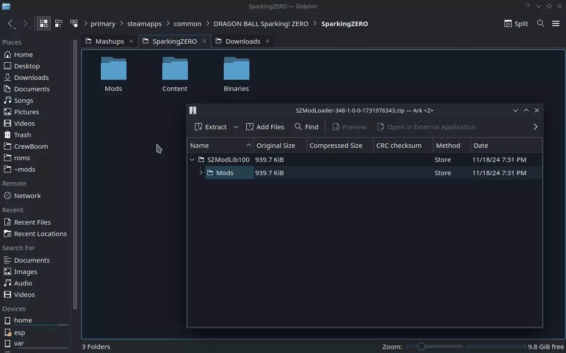Expand breadcrumb arrow before primary
The image size is (566, 353).
point(86,23)
